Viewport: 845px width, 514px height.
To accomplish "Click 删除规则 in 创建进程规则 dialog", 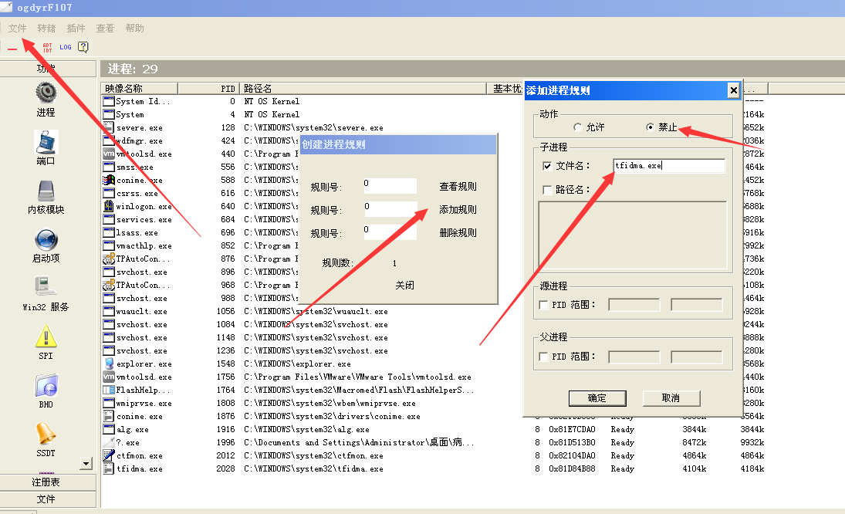I will point(458,233).
